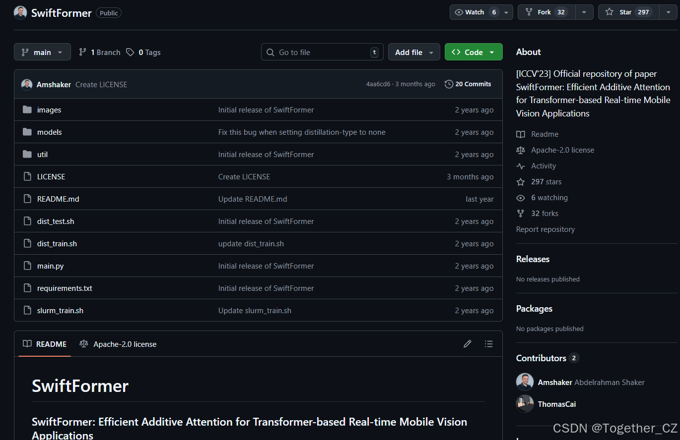Click the dist_train.sh file icon

point(27,243)
